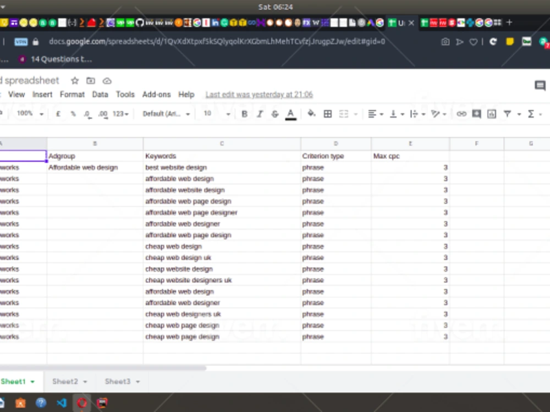Insert a comment via toolbar
Image resolution: width=550 pixels, height=412 pixels.
pos(476,114)
